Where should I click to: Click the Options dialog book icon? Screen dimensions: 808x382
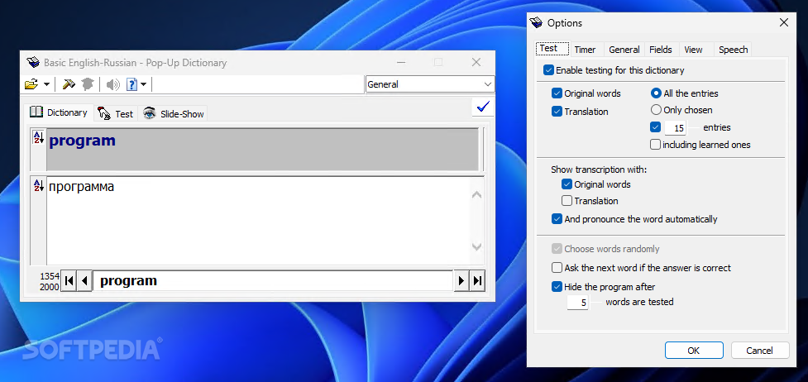(537, 22)
